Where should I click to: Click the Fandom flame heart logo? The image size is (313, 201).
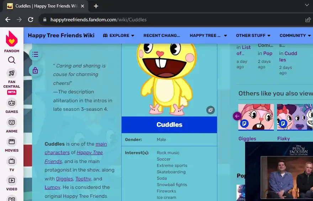[12, 38]
